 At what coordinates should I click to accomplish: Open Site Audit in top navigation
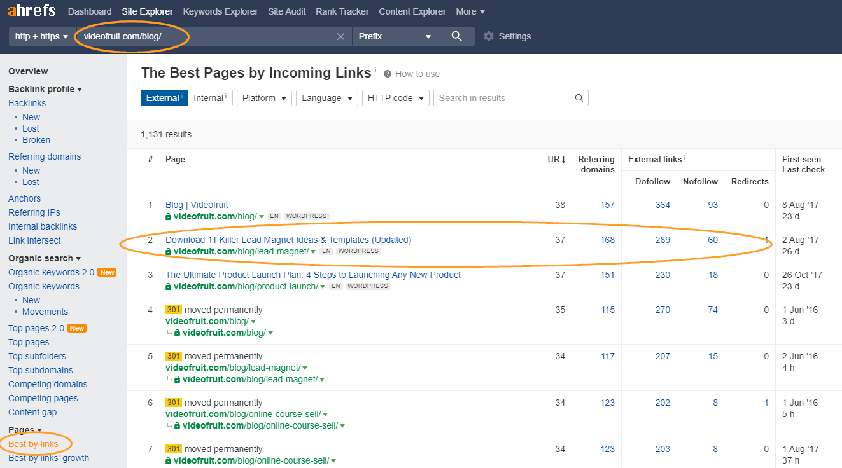pos(287,11)
